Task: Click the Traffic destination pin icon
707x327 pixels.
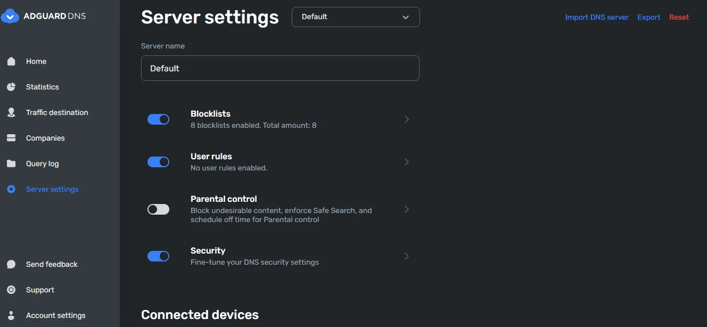Action: [11, 112]
